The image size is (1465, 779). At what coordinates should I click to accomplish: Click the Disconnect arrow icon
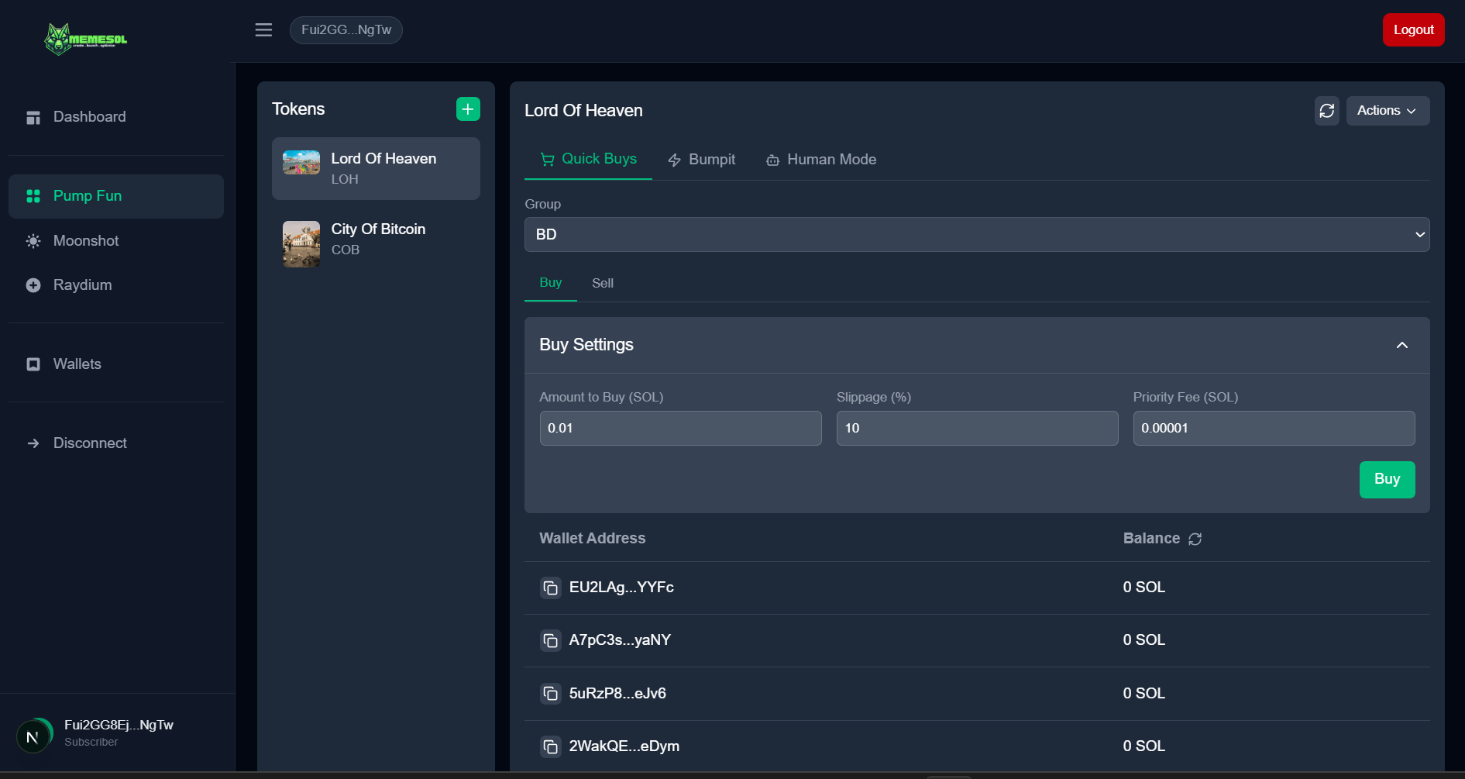[x=33, y=443]
